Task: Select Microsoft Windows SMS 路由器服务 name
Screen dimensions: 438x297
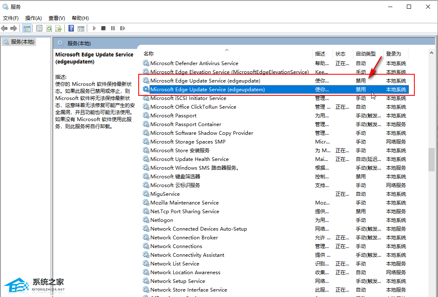Action: (194, 168)
